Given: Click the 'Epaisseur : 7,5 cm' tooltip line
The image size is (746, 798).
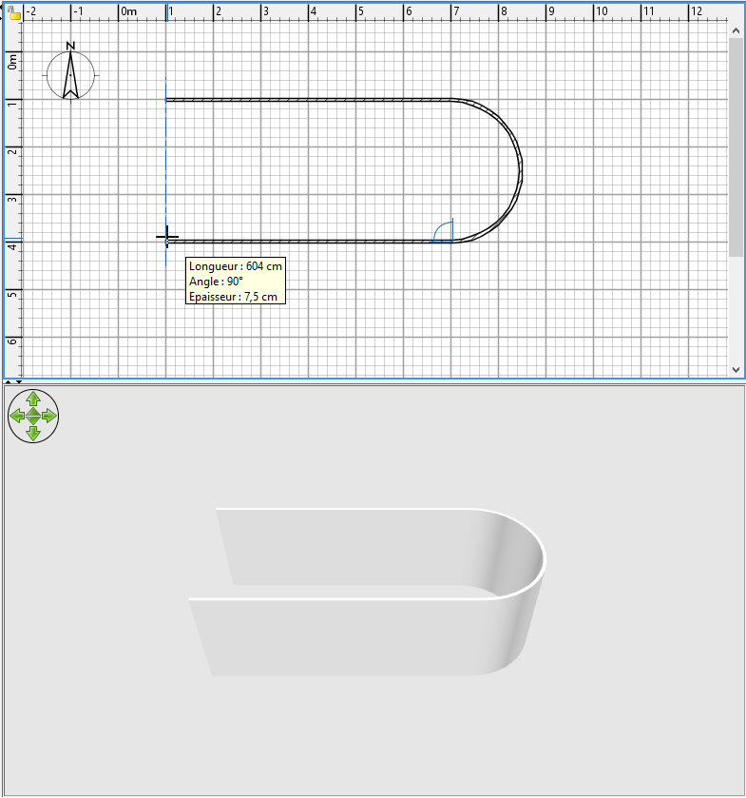Looking at the screenshot, I should pyautogui.click(x=234, y=297).
